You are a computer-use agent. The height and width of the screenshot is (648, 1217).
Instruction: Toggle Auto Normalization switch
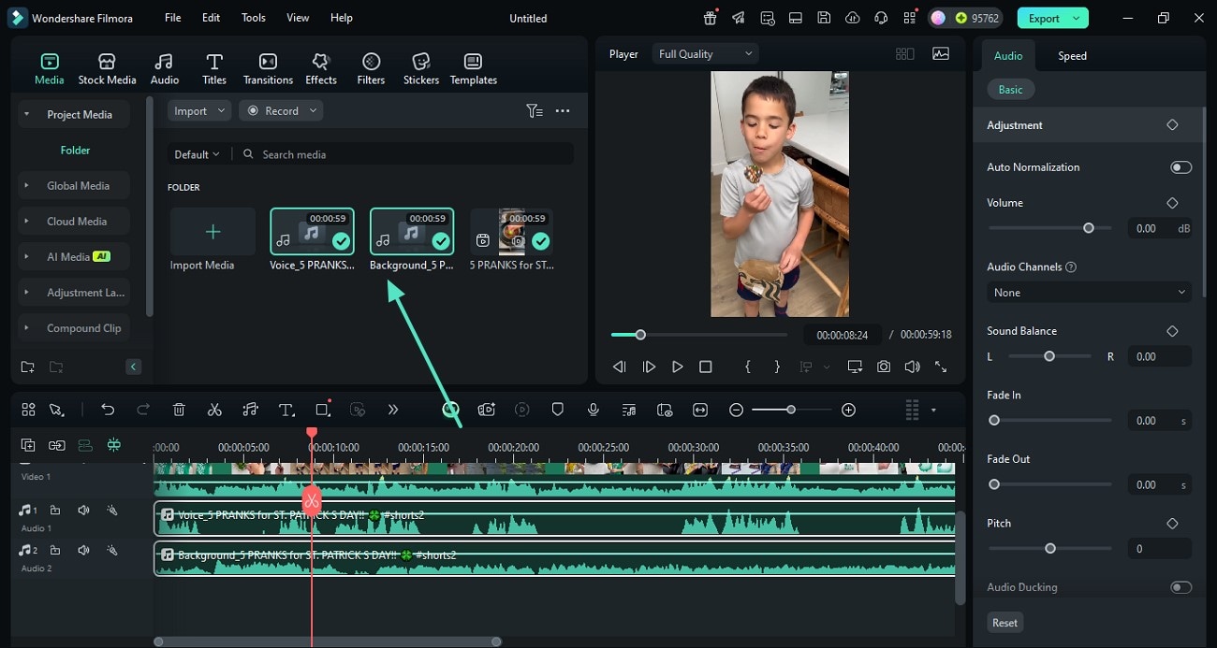pyautogui.click(x=1180, y=167)
